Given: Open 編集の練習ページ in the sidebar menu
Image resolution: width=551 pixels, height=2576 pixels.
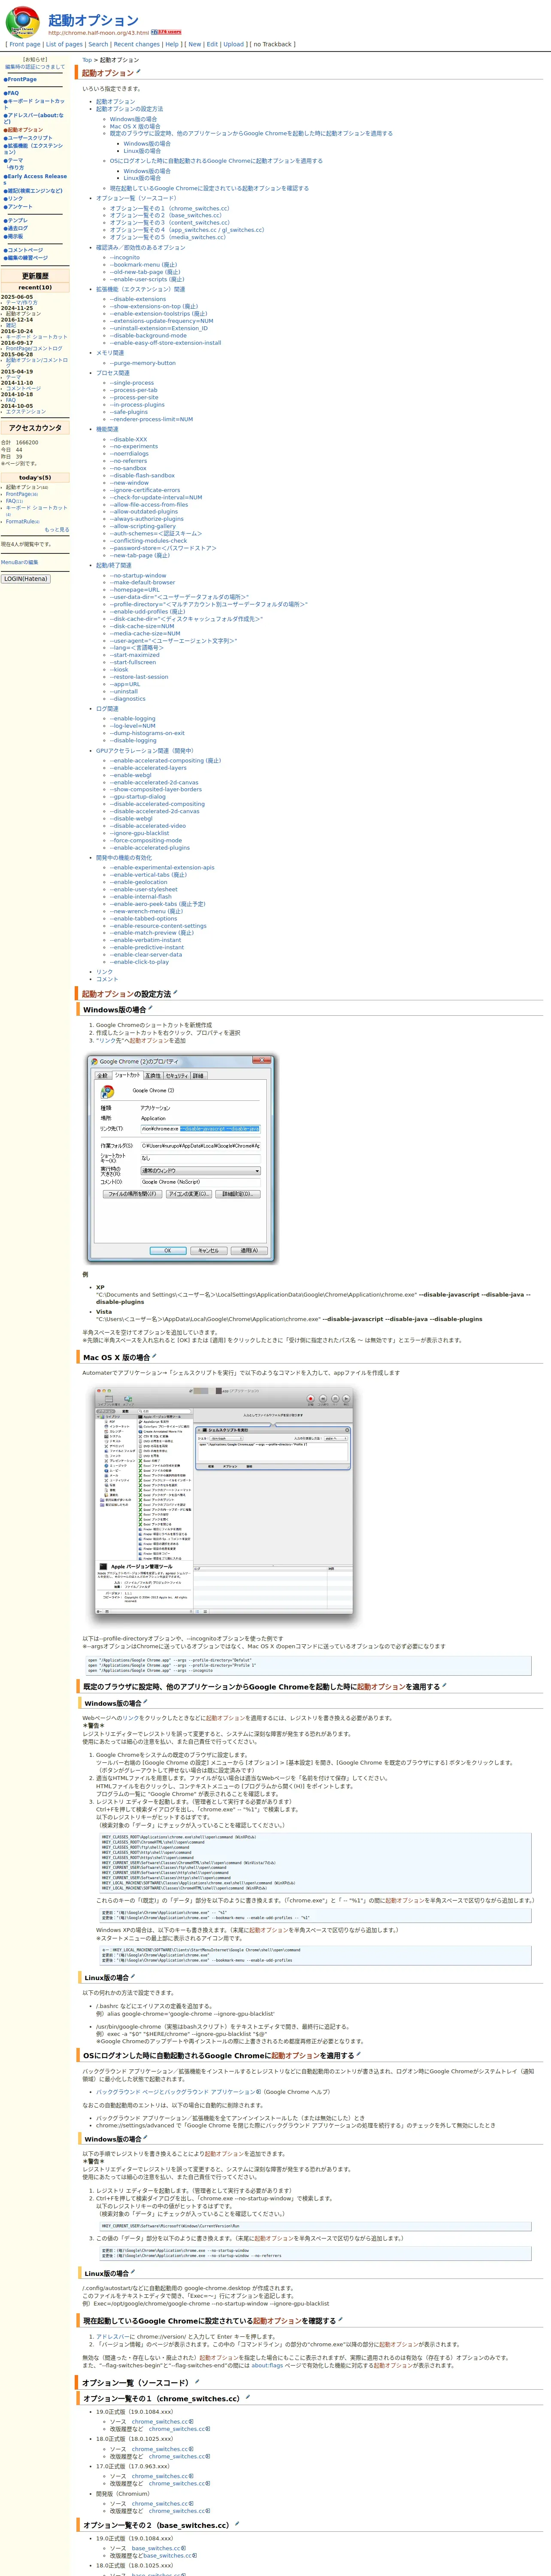Looking at the screenshot, I should 27,258.
